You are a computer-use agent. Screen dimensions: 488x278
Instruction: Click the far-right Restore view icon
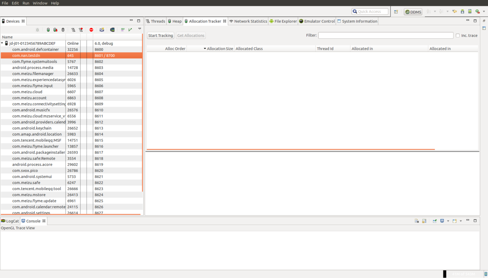click(x=484, y=21)
